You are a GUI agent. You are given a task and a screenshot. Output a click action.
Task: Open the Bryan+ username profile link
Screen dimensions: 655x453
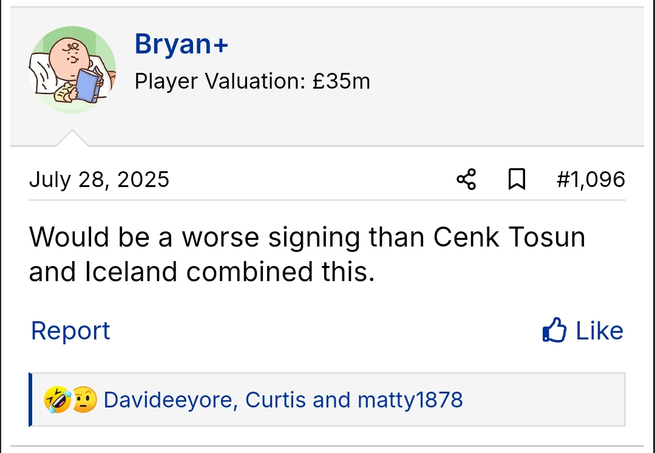click(x=181, y=44)
